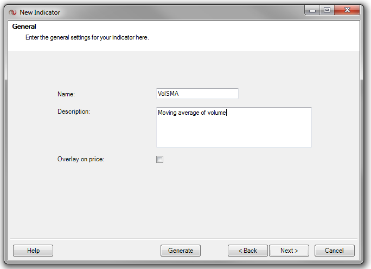The height and width of the screenshot is (269, 371).
Task: Click the "Name:" label
Action: (66, 94)
